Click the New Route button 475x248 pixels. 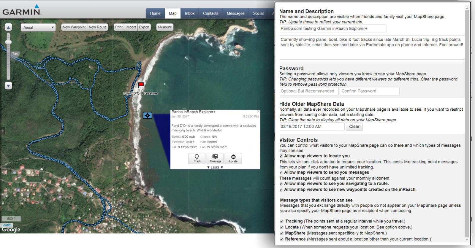(x=97, y=27)
